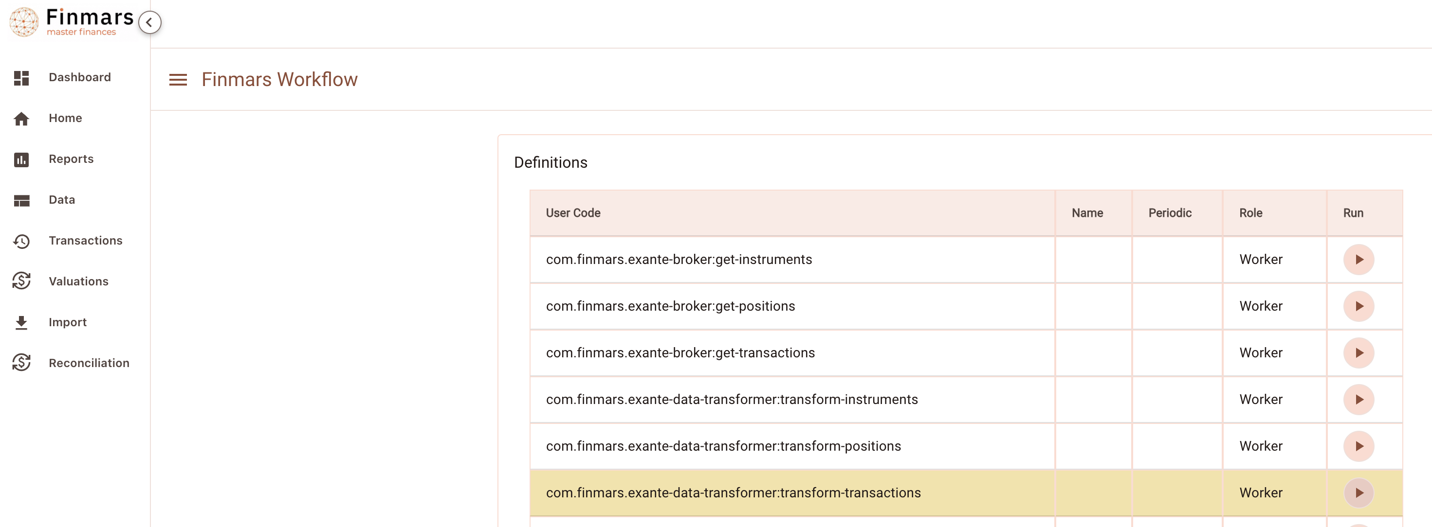This screenshot has height=527, width=1432.
Task: Run the get-positions workflow
Action: pyautogui.click(x=1359, y=306)
